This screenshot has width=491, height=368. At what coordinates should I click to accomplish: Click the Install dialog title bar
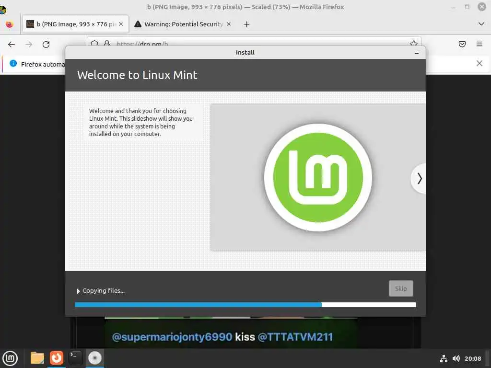tap(245, 52)
